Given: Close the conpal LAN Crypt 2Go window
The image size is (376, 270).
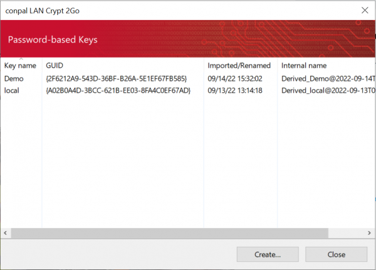Looking at the screenshot, I should pos(365,10).
